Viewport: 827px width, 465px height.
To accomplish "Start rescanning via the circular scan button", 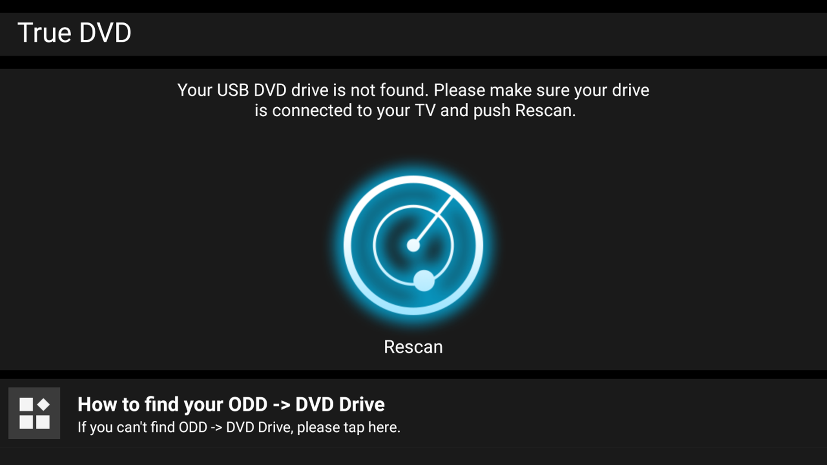I will click(x=413, y=245).
